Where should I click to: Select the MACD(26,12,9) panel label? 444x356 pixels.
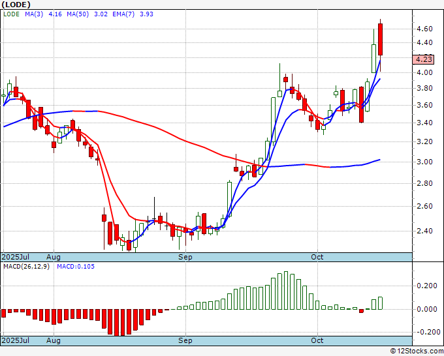pyautogui.click(x=26, y=267)
